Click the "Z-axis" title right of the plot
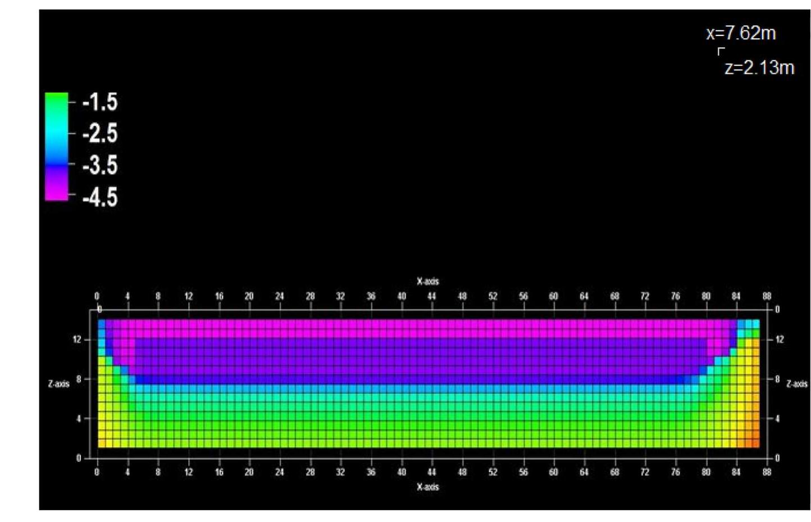 tap(797, 384)
